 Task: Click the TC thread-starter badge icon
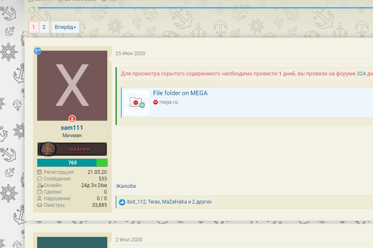[x=38, y=51]
